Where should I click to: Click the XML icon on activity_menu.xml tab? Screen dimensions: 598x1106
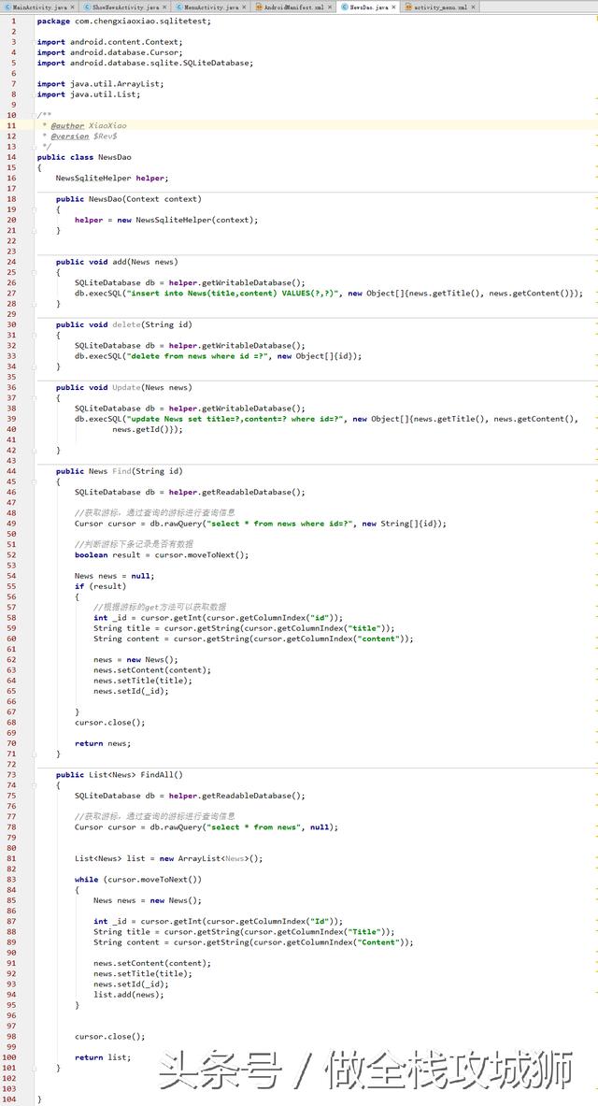(409, 7)
